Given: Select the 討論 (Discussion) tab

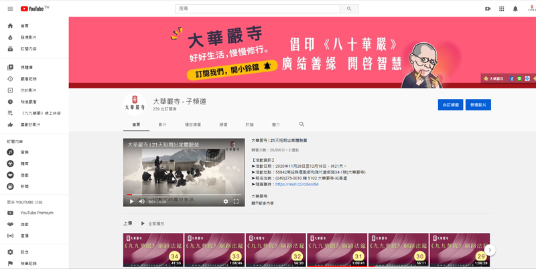Looking at the screenshot, I should pyautogui.click(x=249, y=124).
